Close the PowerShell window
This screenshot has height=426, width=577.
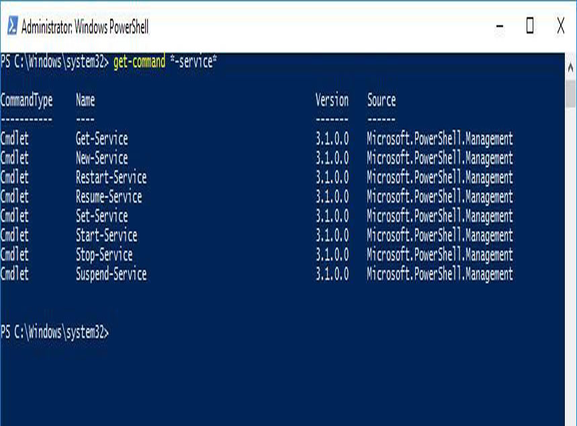(559, 28)
